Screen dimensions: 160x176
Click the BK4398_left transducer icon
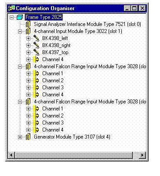[x=36, y=38]
